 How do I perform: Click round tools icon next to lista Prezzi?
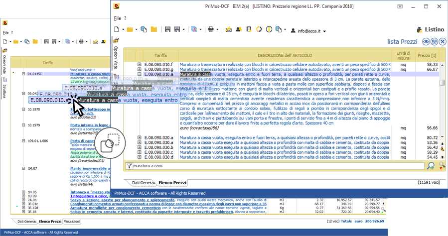coord(443,42)
